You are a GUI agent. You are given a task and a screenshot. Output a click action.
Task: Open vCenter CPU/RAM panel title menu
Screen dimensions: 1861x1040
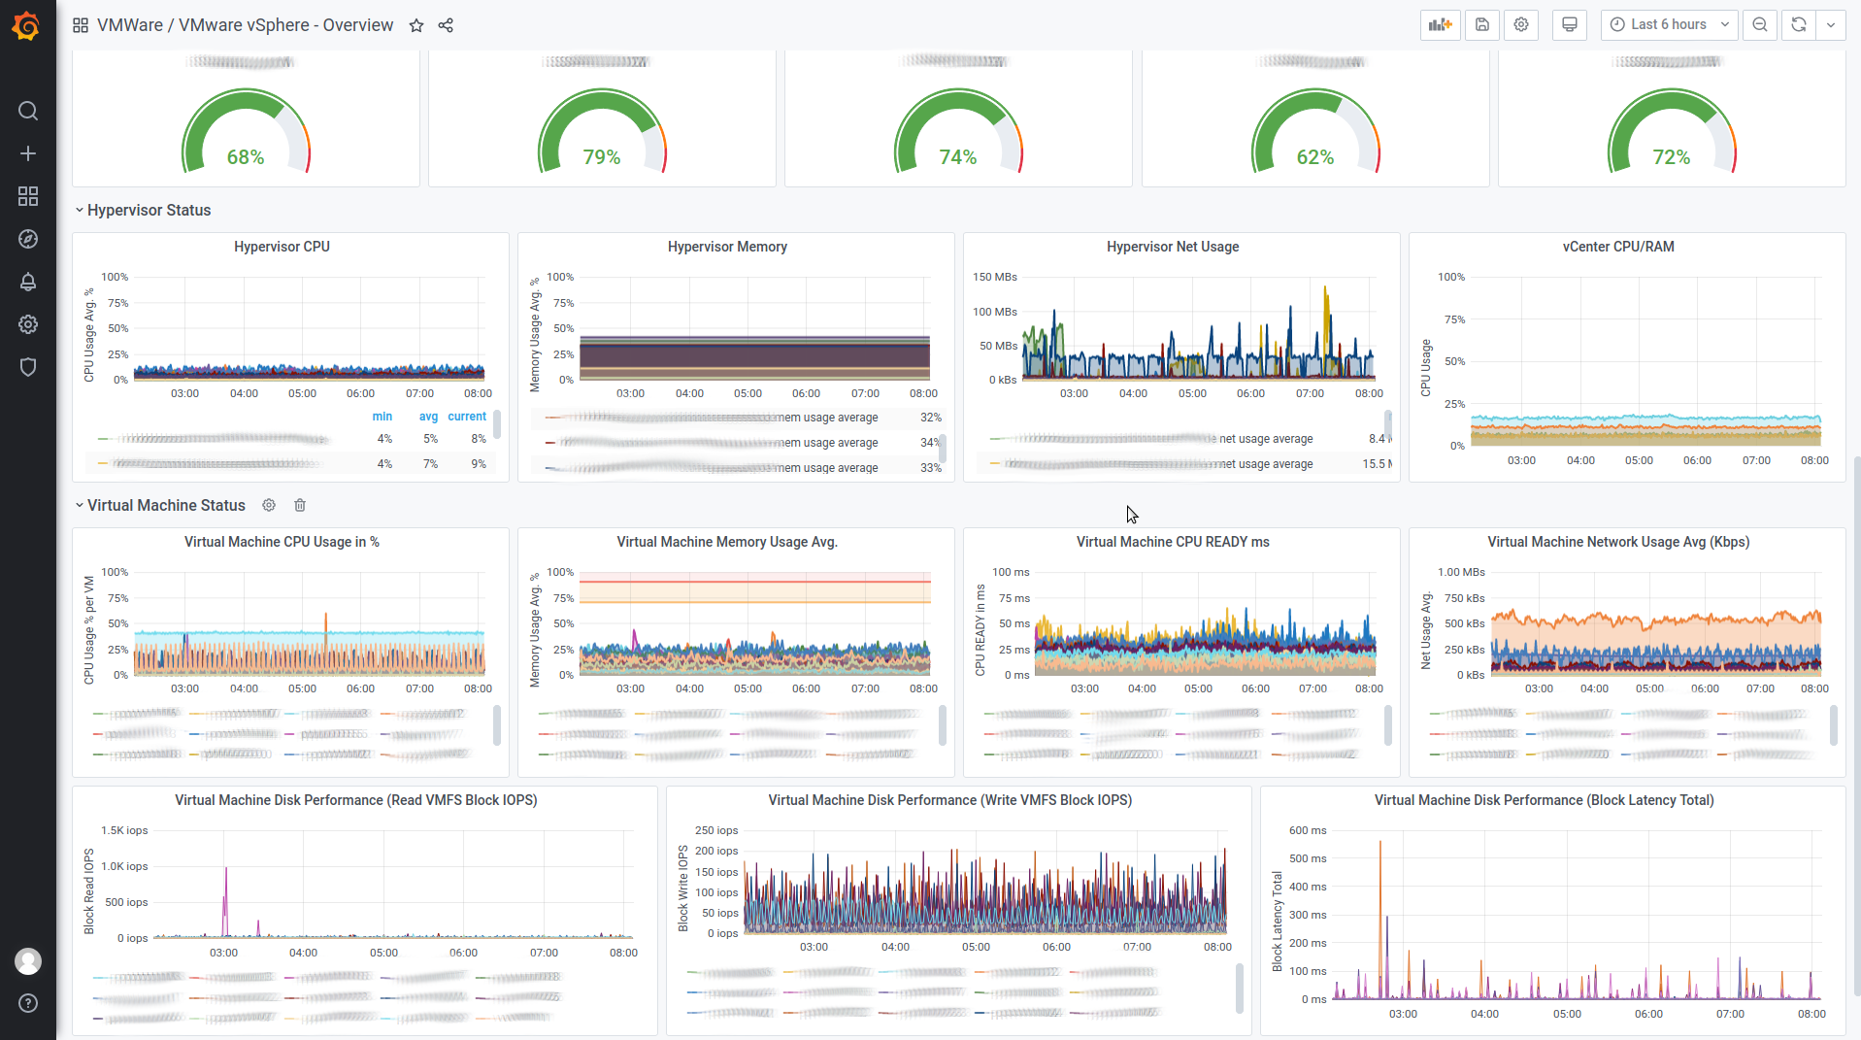pyautogui.click(x=1618, y=247)
